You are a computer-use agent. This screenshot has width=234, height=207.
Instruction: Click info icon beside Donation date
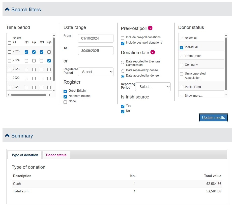(153, 52)
